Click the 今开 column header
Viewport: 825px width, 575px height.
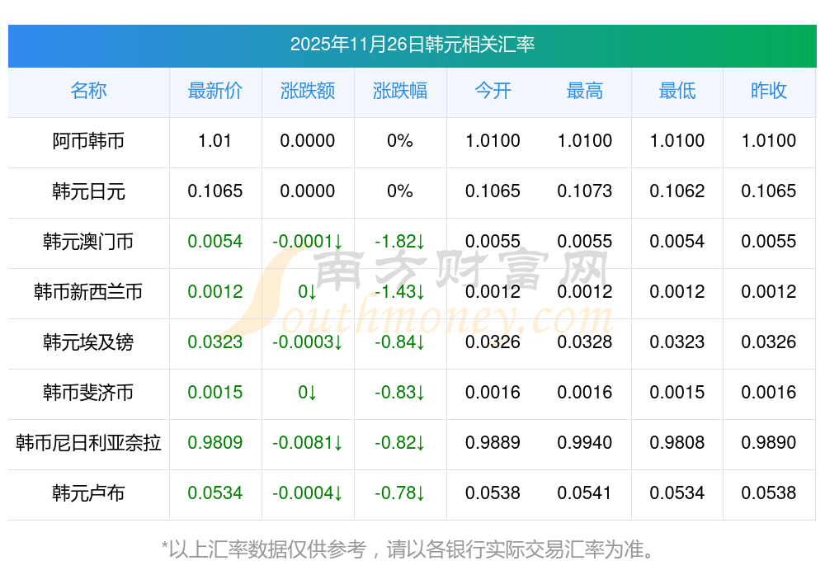click(x=493, y=92)
